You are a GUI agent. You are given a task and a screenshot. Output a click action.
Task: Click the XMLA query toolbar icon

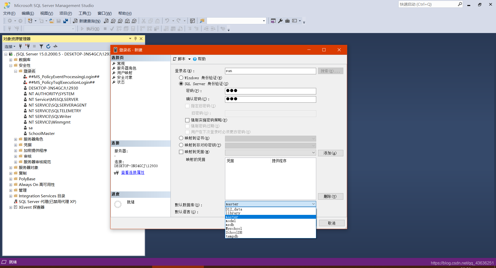(x=127, y=21)
